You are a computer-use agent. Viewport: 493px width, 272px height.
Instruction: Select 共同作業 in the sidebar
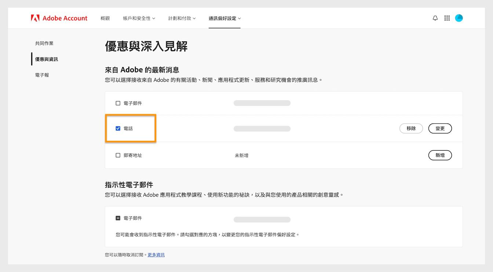[44, 43]
